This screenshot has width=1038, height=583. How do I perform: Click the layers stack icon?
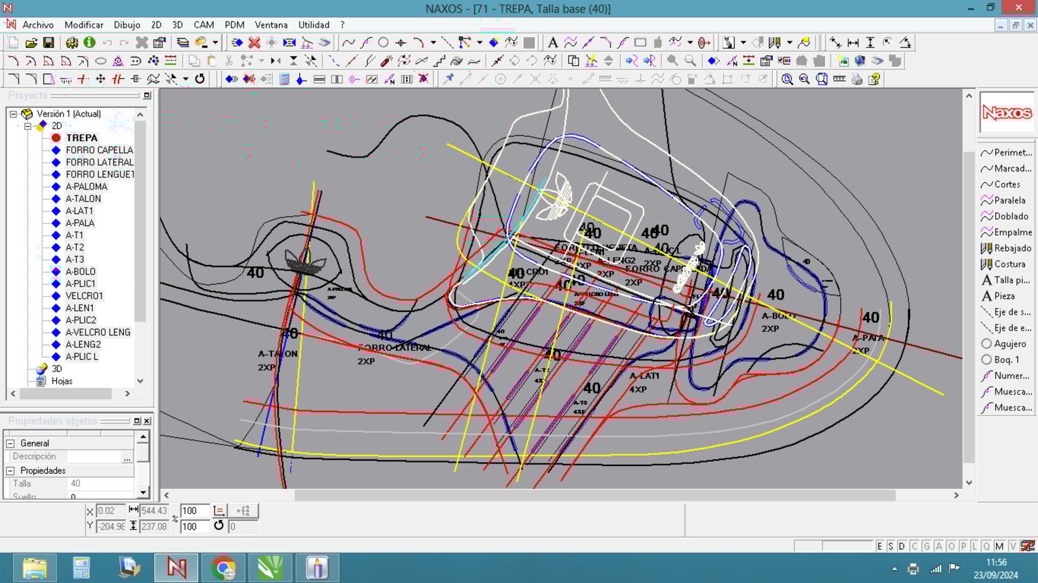pyautogui.click(x=183, y=42)
